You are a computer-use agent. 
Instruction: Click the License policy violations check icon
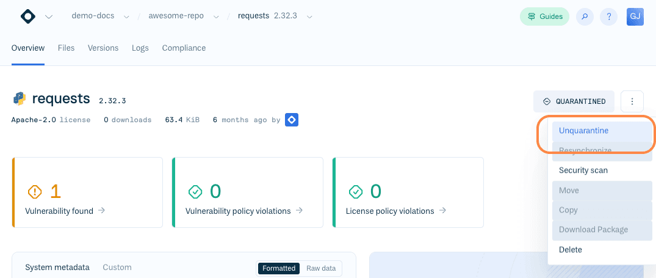(356, 192)
